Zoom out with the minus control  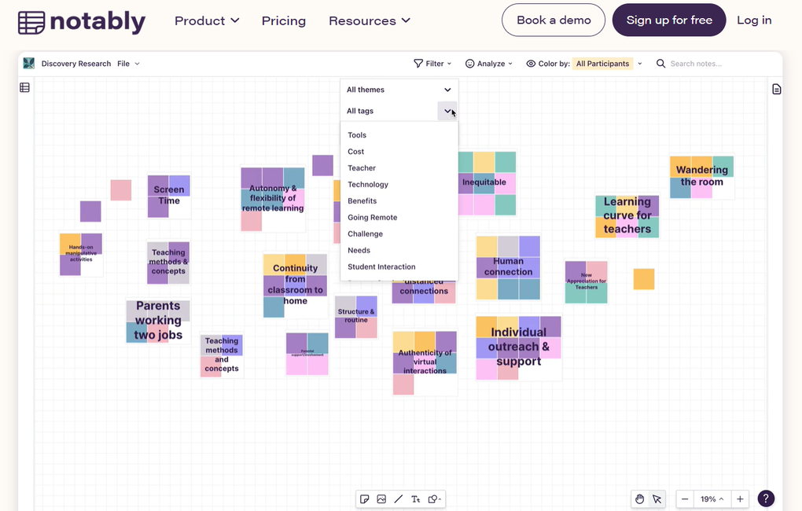[x=684, y=498]
